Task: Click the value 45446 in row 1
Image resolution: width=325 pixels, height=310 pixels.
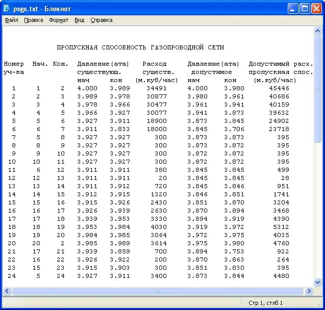Action: point(279,88)
